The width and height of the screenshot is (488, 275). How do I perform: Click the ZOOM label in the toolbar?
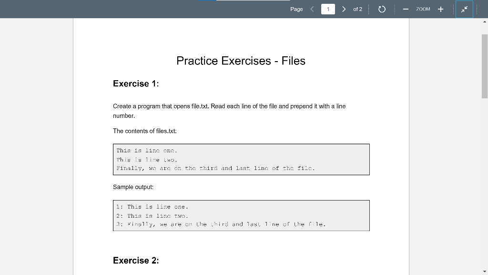[423, 9]
